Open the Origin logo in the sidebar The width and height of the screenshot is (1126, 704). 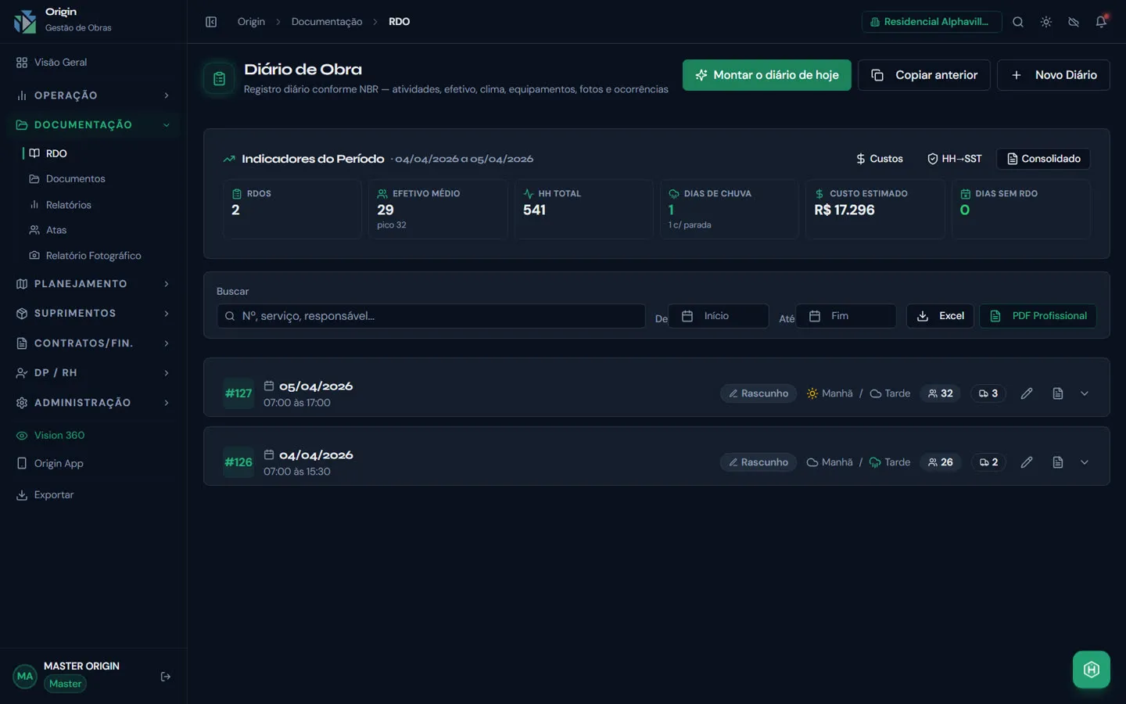25,21
